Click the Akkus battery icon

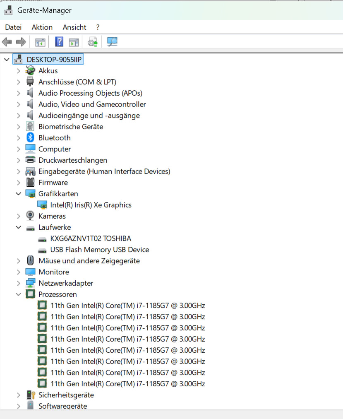click(30, 70)
